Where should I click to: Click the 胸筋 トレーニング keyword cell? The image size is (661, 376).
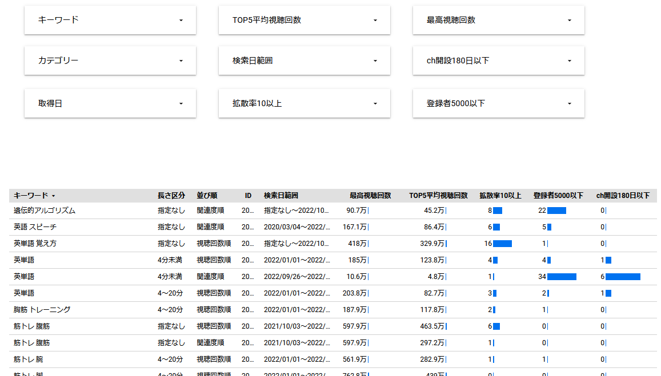[42, 310]
